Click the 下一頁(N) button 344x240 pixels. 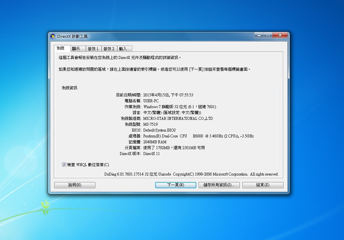point(175,185)
